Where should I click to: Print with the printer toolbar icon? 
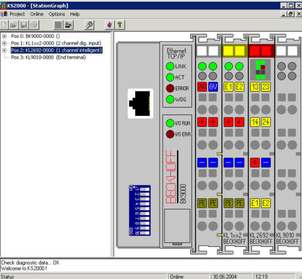[x=34, y=25]
